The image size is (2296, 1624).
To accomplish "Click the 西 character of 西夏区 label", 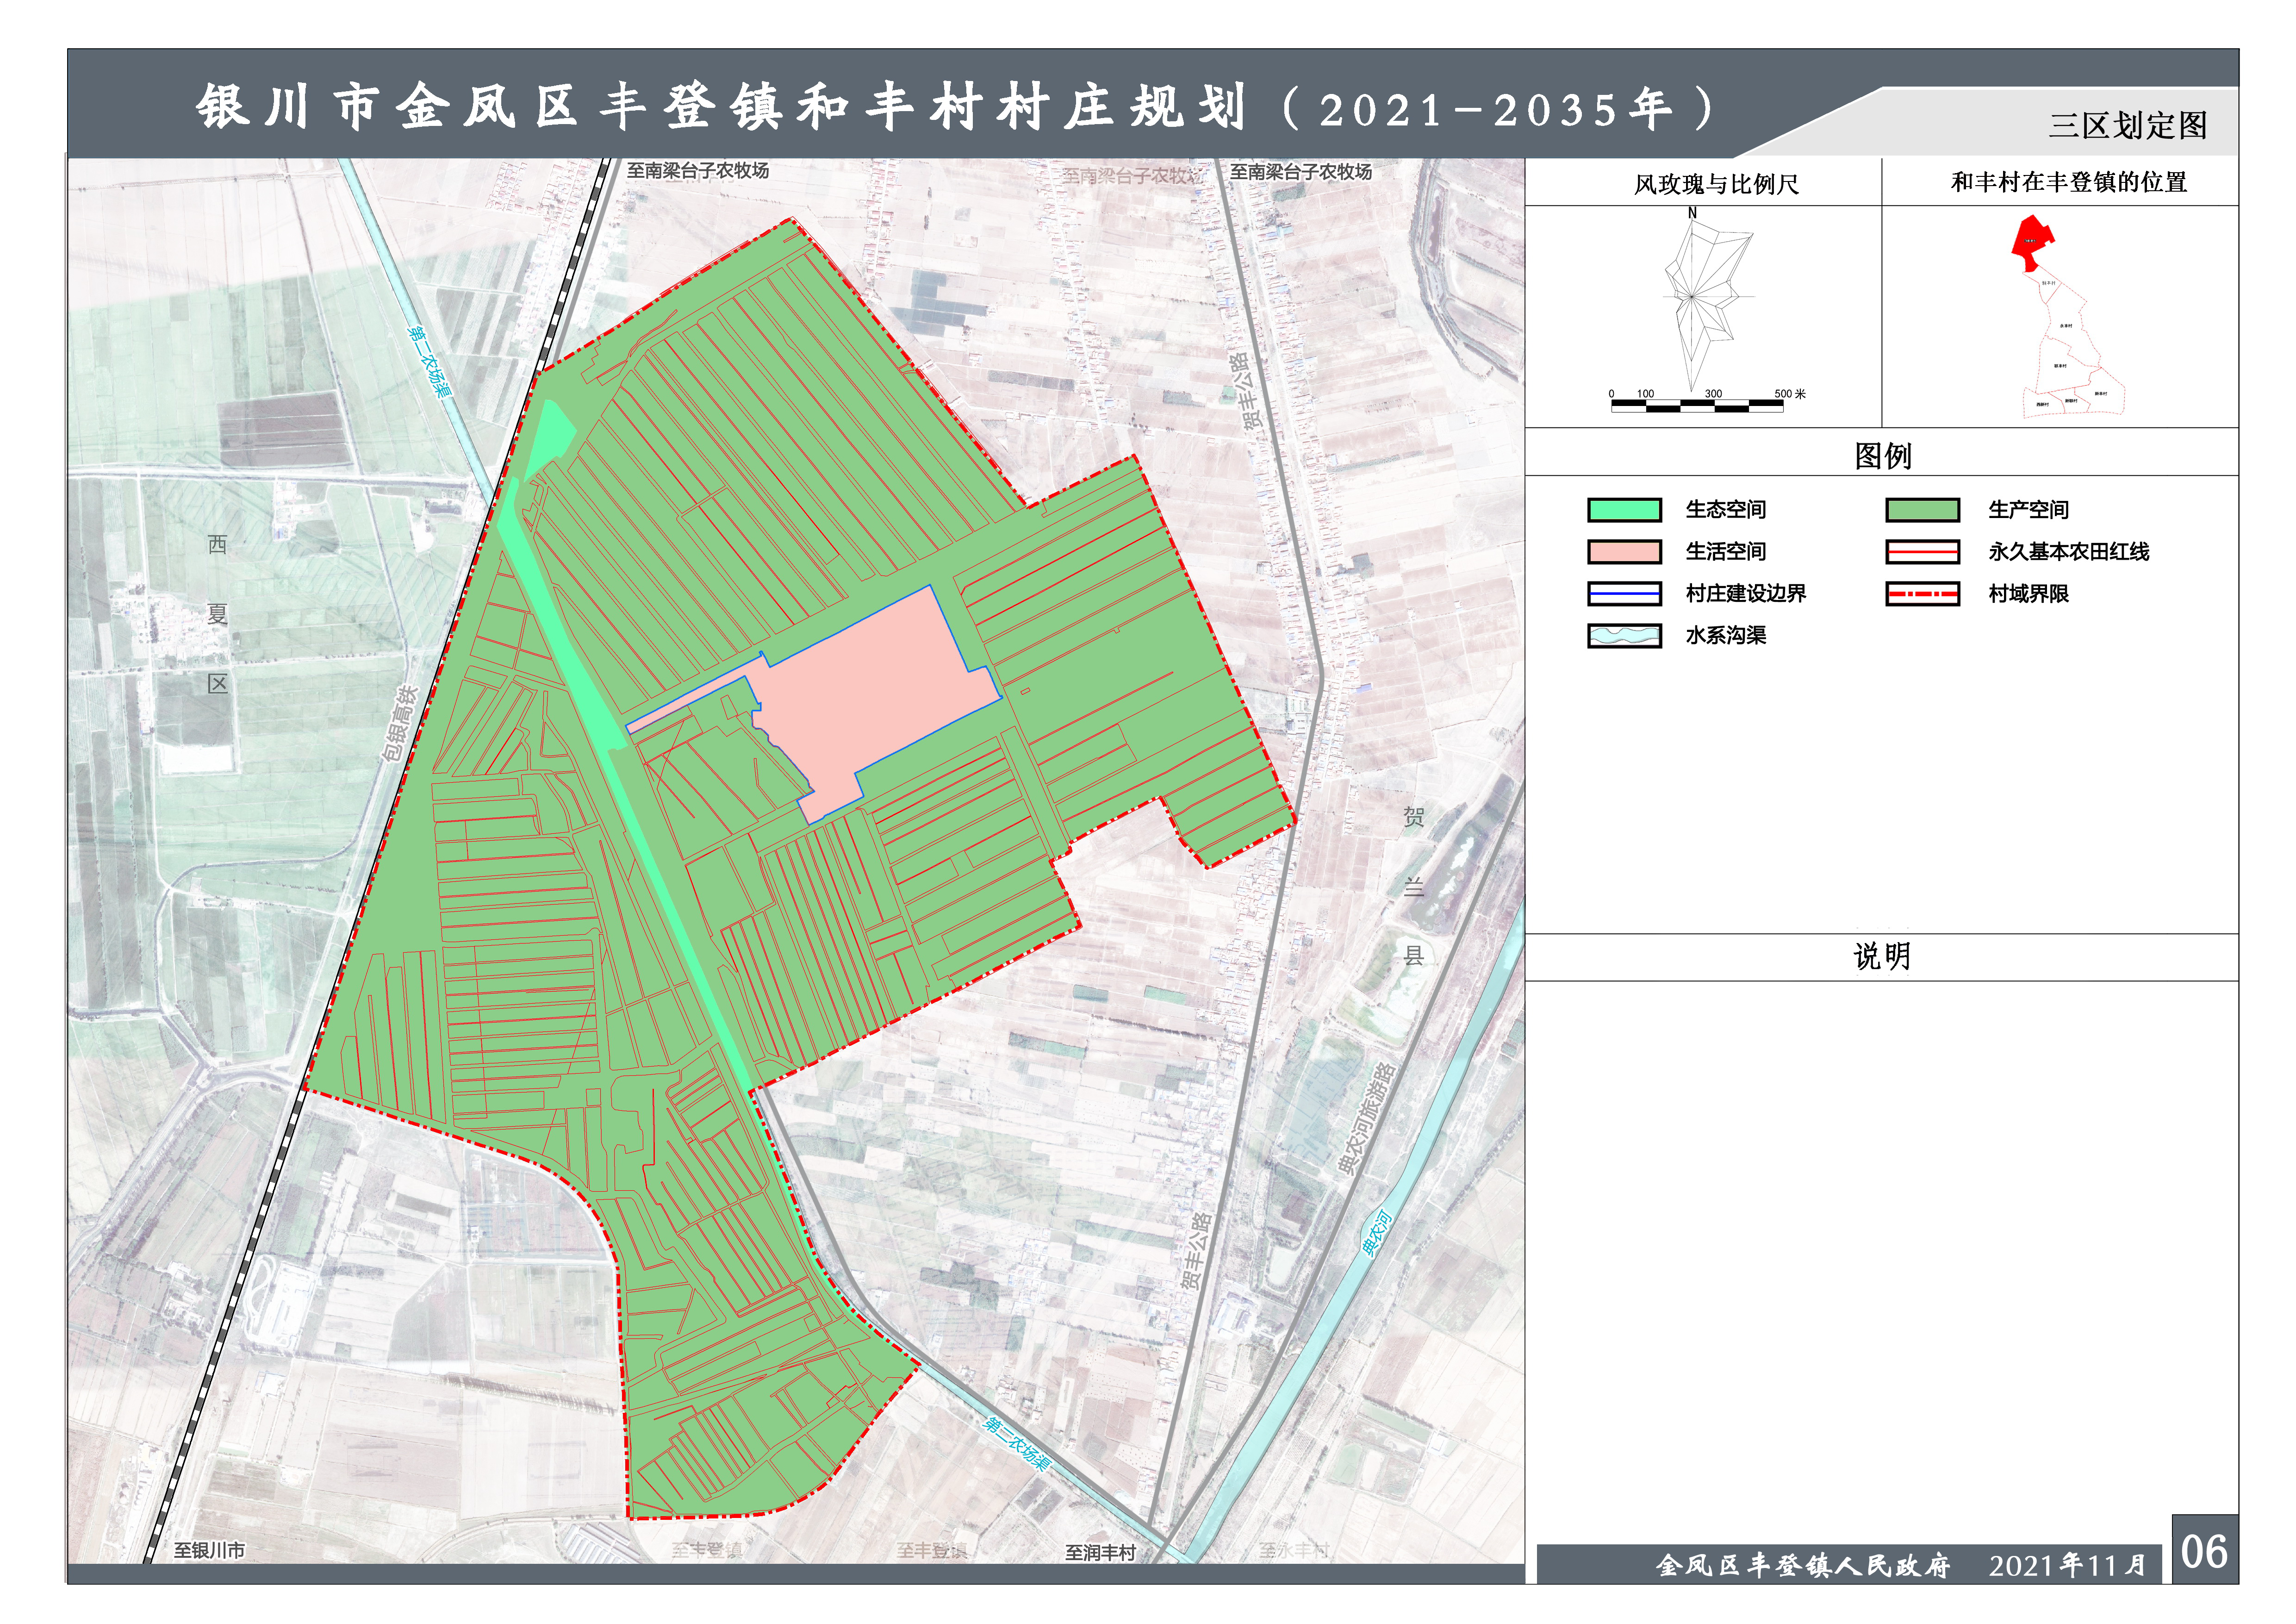I will (x=217, y=545).
